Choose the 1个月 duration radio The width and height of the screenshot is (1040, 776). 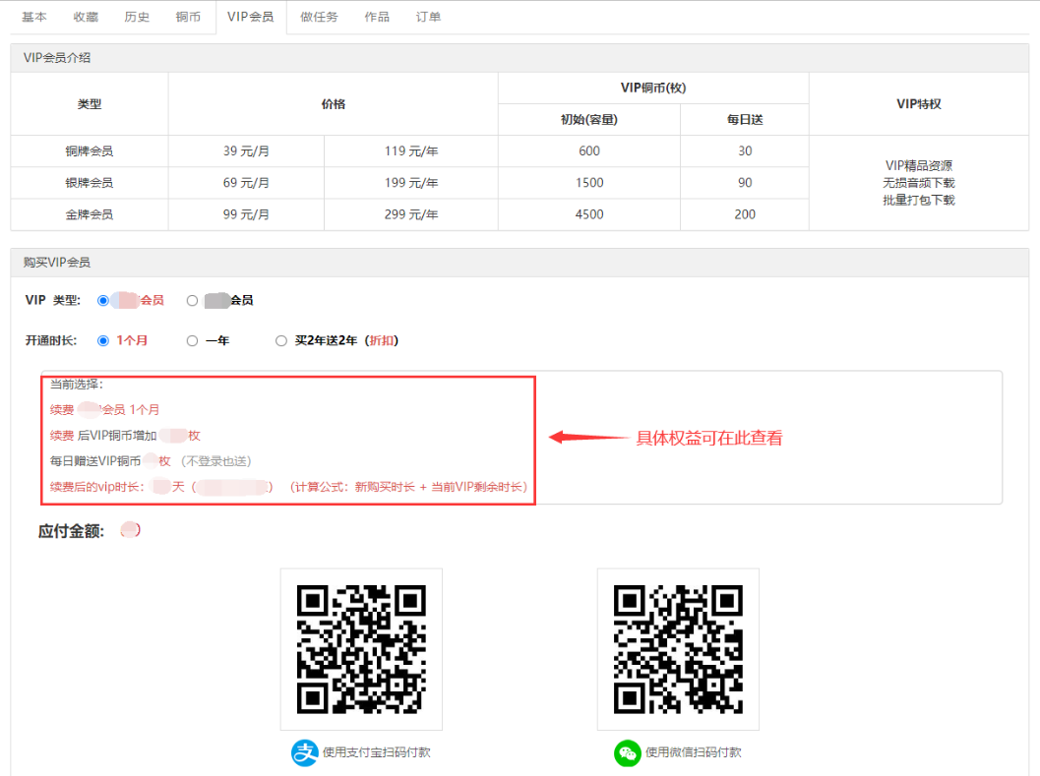click(x=102, y=341)
